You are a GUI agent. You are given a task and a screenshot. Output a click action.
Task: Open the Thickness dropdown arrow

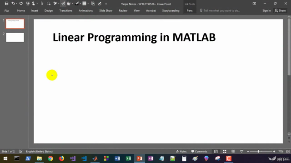point(88,4)
